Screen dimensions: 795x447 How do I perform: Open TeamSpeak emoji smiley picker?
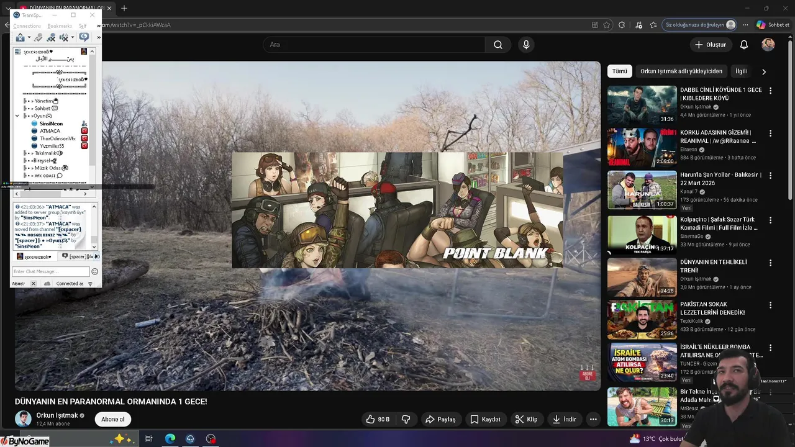click(x=95, y=271)
